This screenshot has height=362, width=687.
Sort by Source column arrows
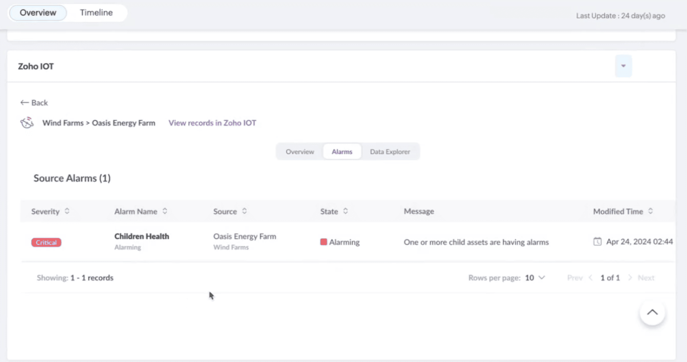[244, 211]
